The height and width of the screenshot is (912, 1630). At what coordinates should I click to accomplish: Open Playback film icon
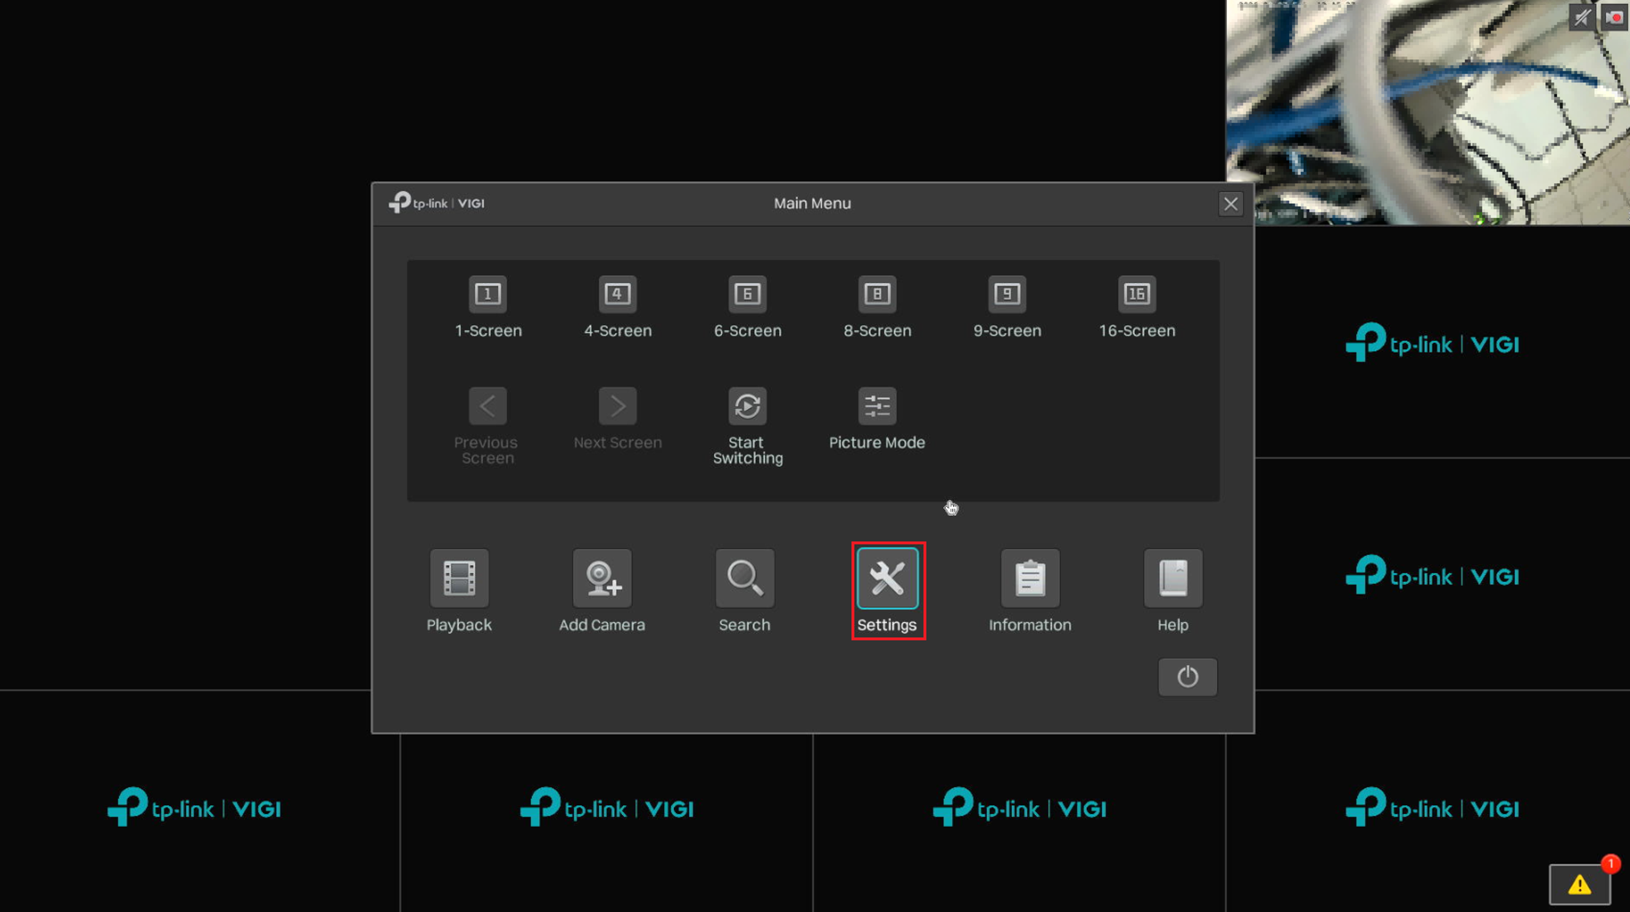460,578
